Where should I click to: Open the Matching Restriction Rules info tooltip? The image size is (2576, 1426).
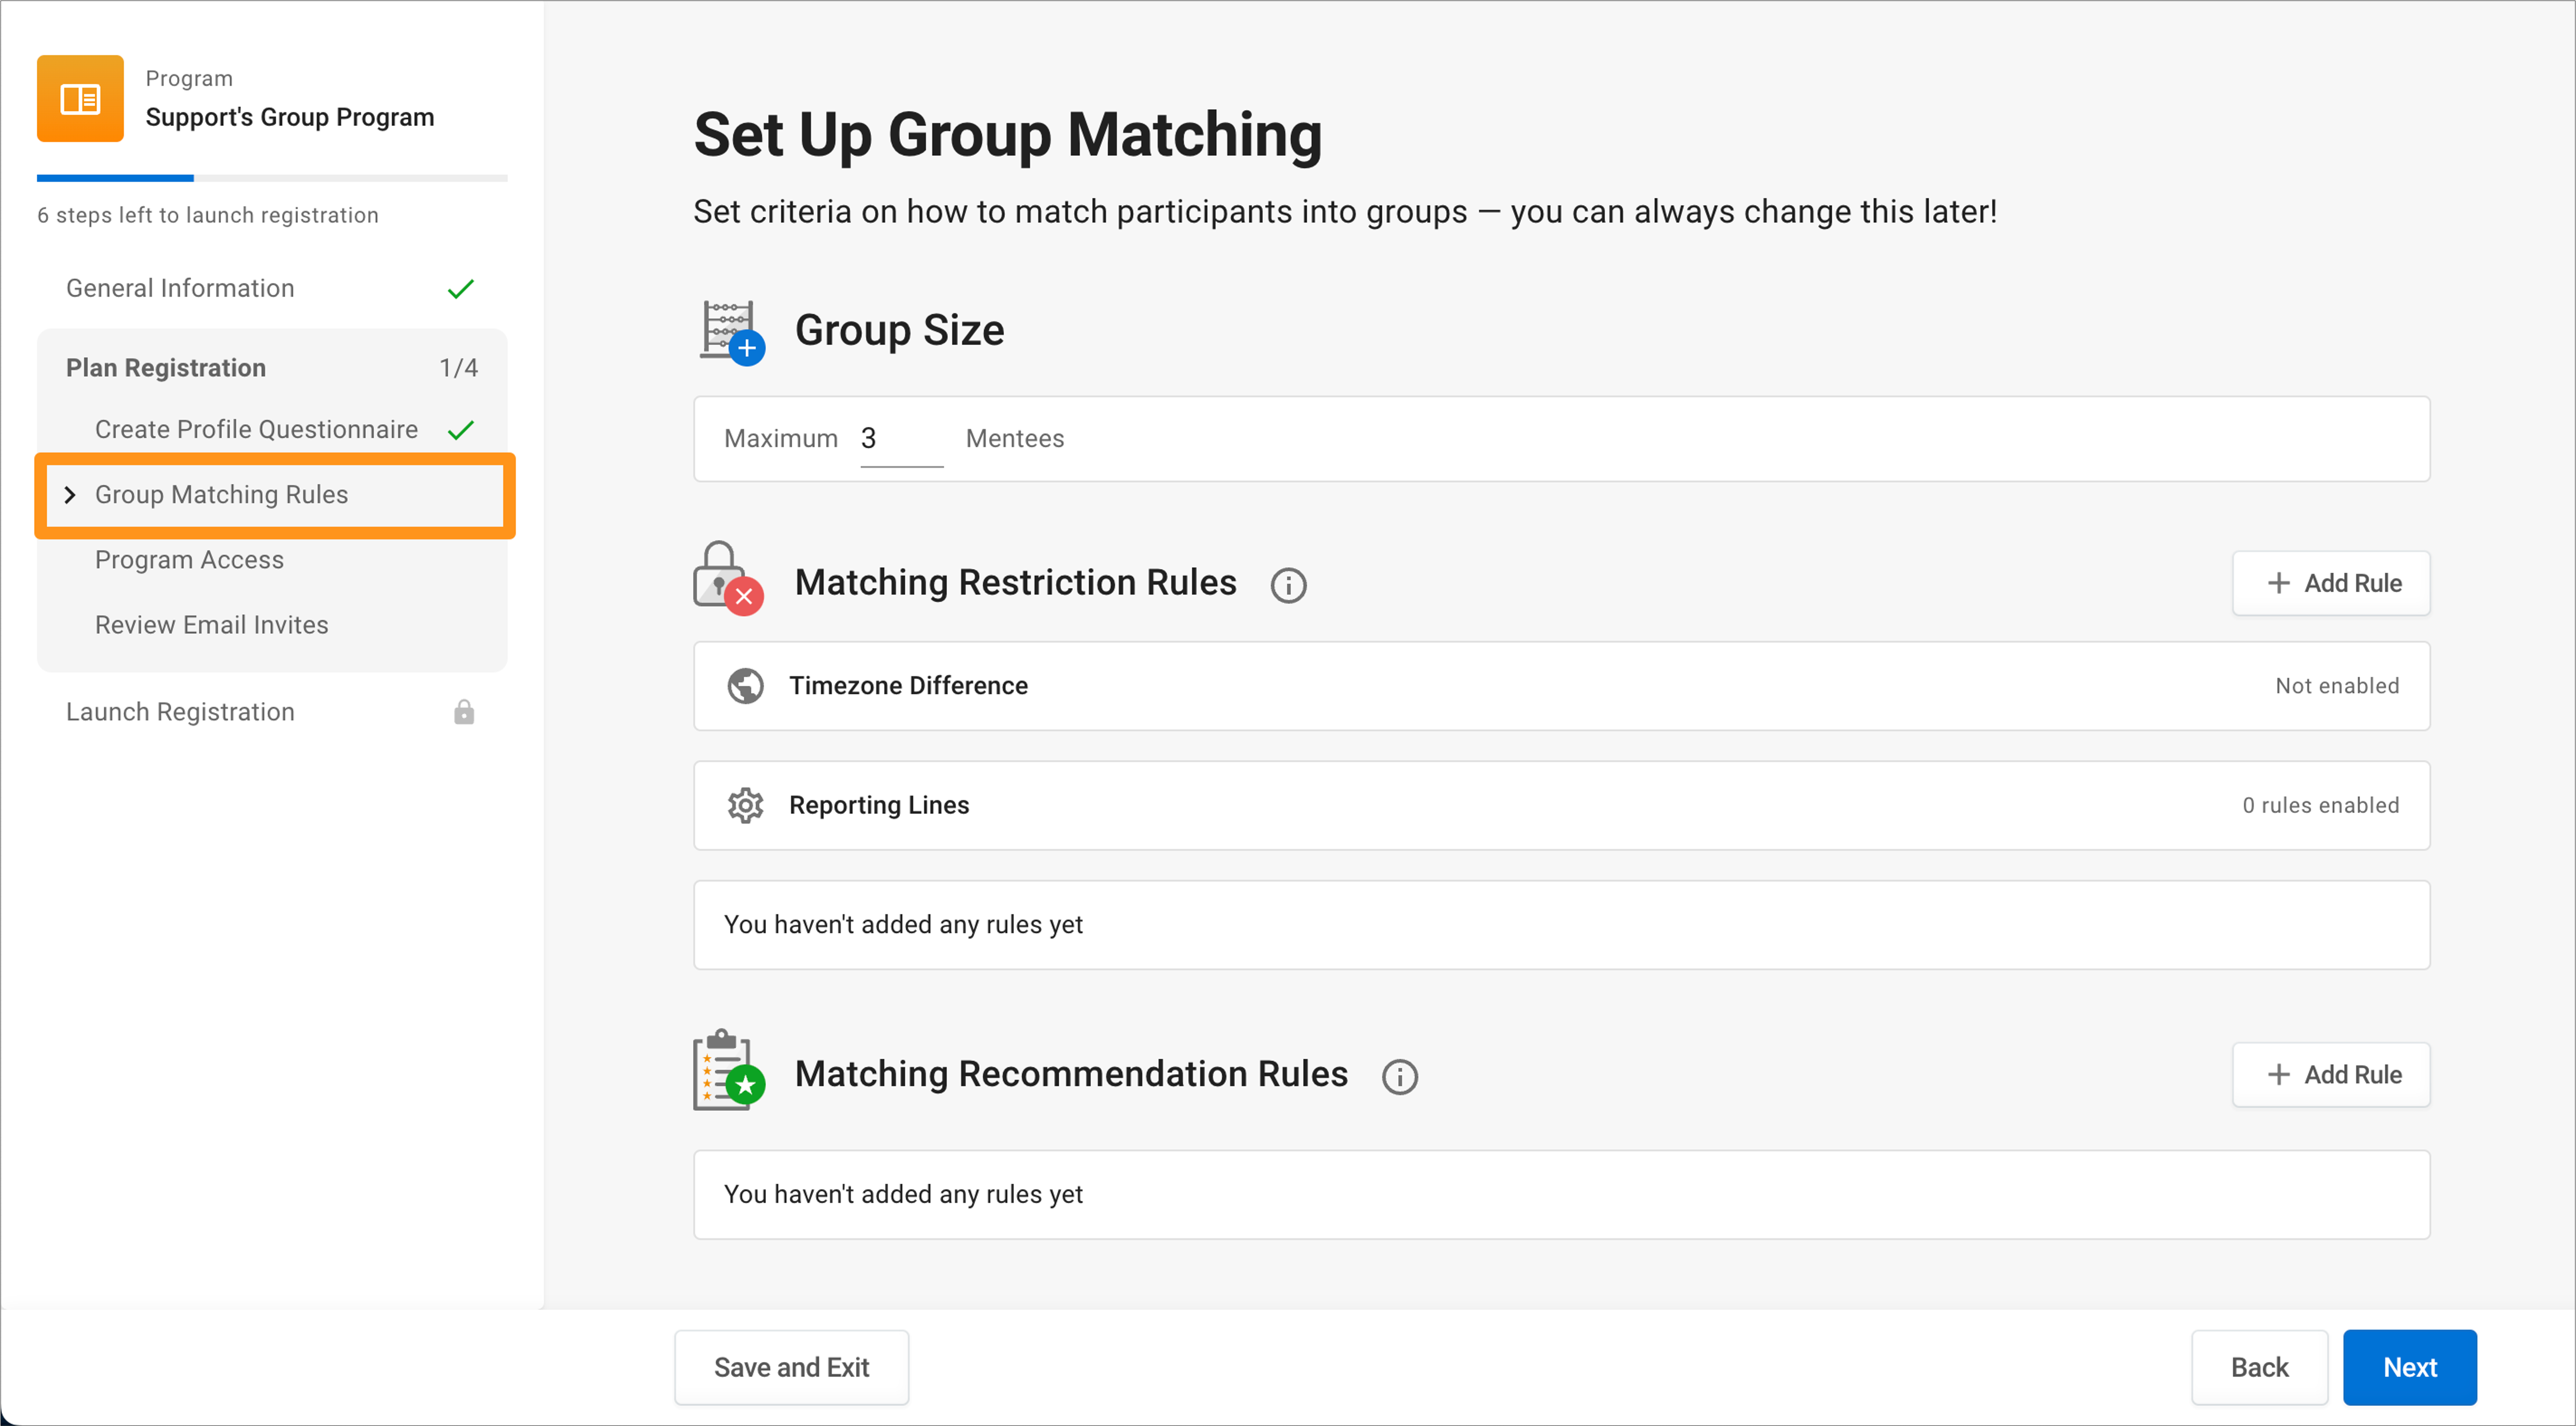[x=1288, y=585]
